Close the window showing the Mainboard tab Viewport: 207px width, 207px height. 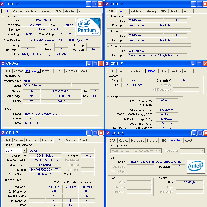(x=101, y=63)
